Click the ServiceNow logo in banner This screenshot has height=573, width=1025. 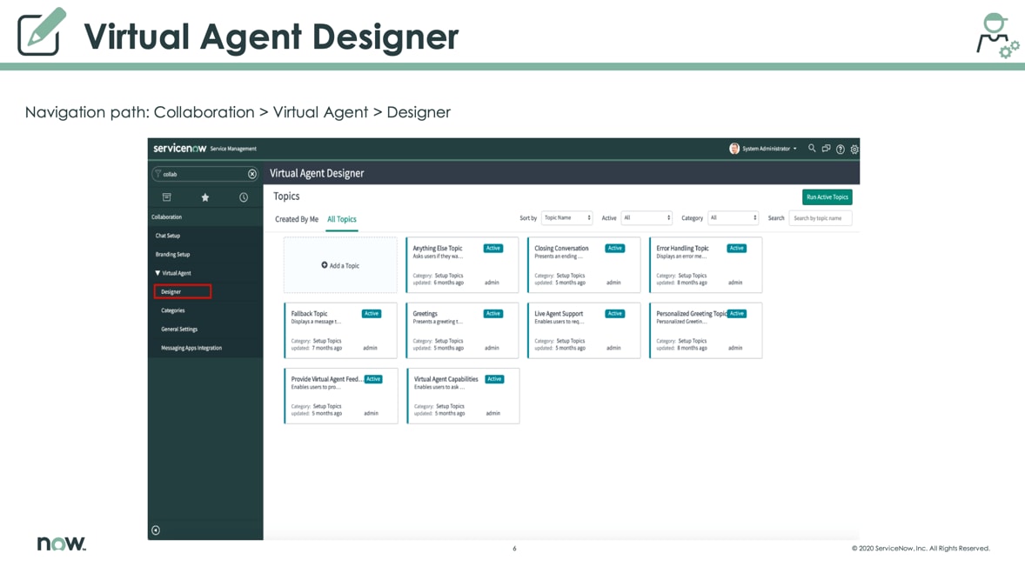(180, 149)
